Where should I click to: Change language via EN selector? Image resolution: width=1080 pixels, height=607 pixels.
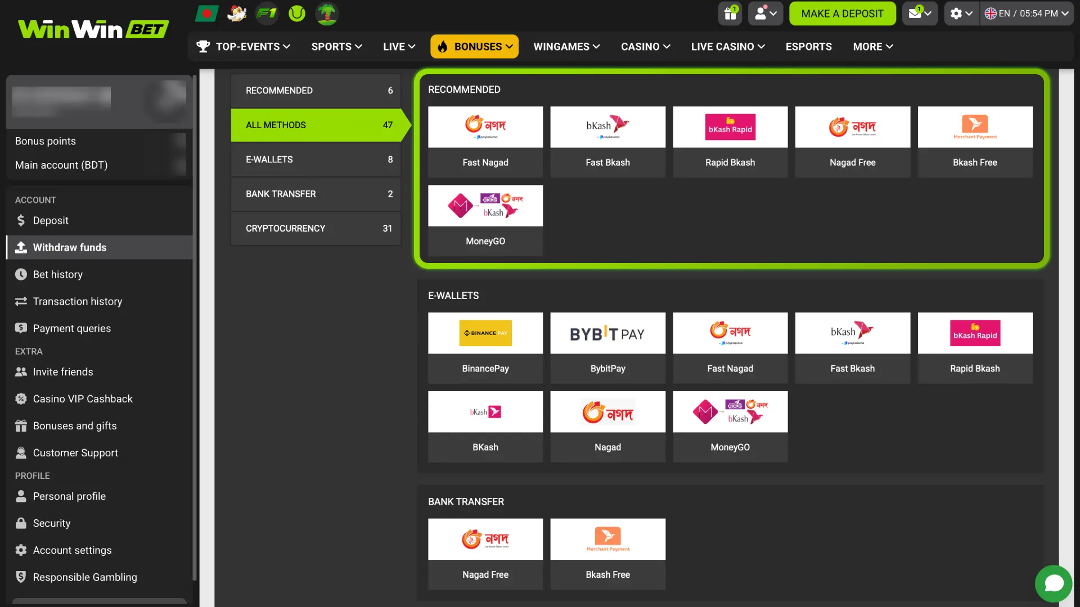(x=1027, y=13)
